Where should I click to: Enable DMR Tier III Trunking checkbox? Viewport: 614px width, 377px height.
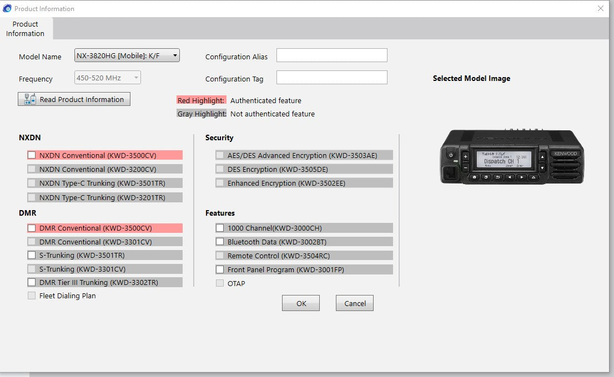32,282
